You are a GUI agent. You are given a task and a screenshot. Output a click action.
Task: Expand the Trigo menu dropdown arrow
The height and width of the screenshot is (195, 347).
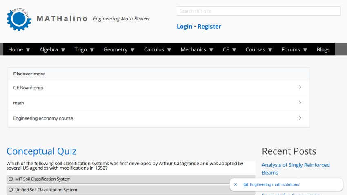92,50
